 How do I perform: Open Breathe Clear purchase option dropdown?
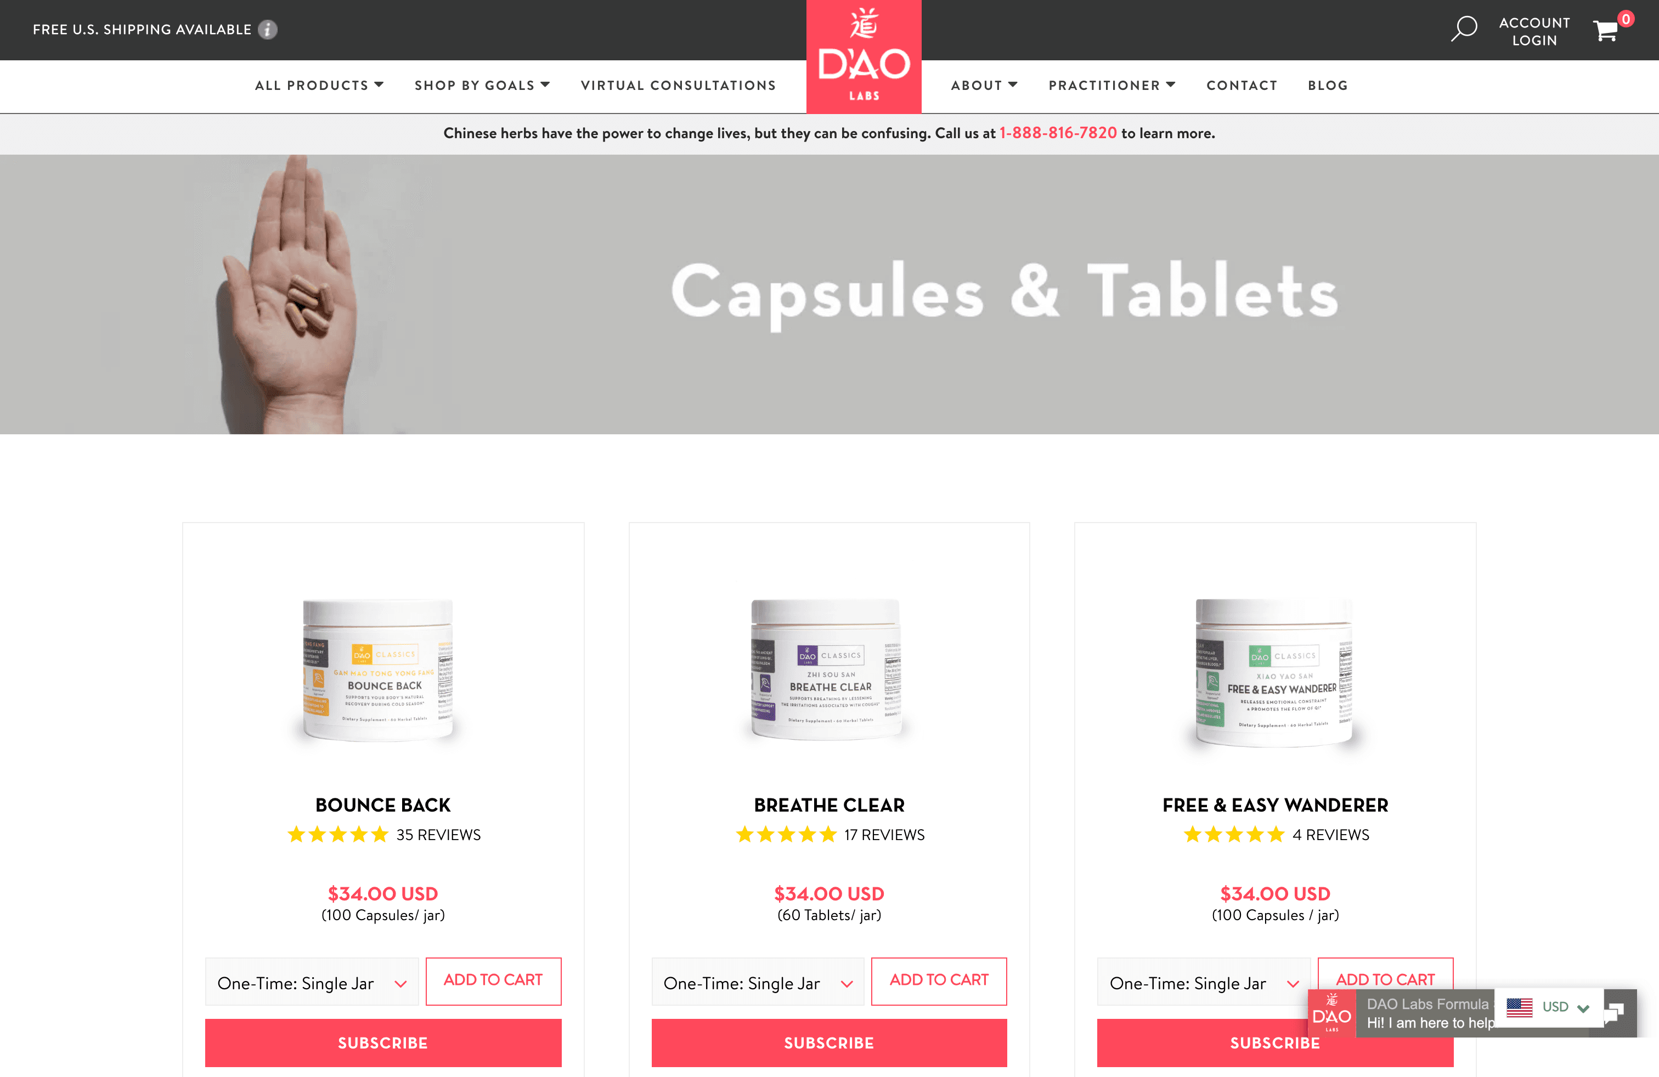(758, 982)
